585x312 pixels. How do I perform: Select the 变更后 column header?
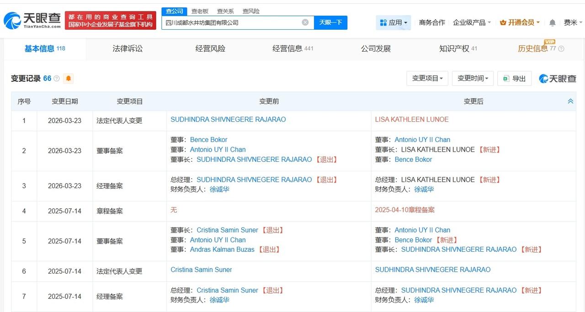[x=473, y=101]
